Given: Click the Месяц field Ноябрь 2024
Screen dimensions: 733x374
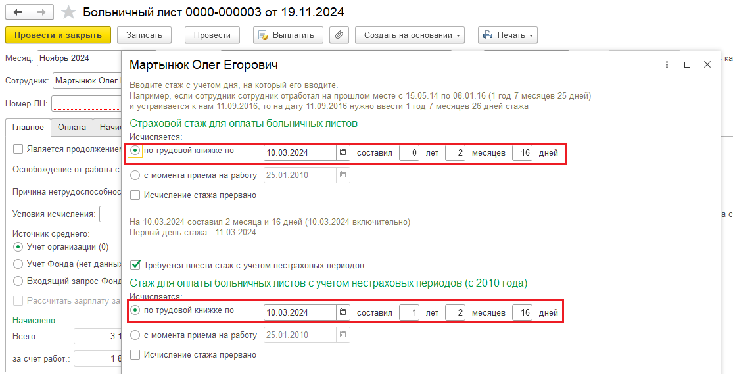Looking at the screenshot, I should tap(78, 58).
